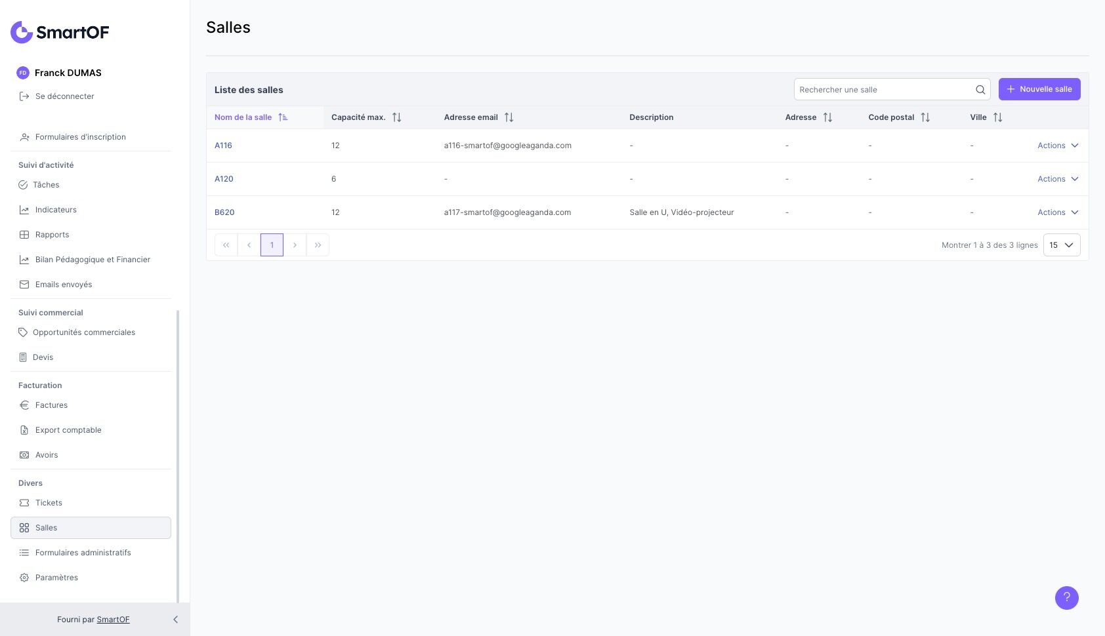This screenshot has width=1105, height=636.
Task: Click the Paramètres gear icon
Action: [x=24, y=578]
